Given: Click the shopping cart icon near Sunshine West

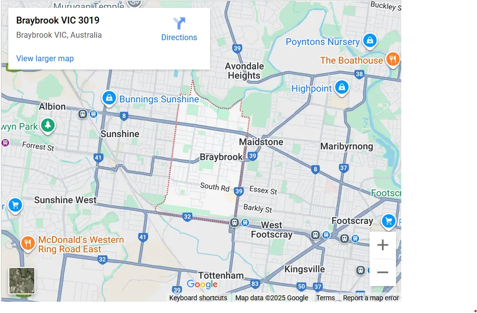Looking at the screenshot, I should 15,206.
